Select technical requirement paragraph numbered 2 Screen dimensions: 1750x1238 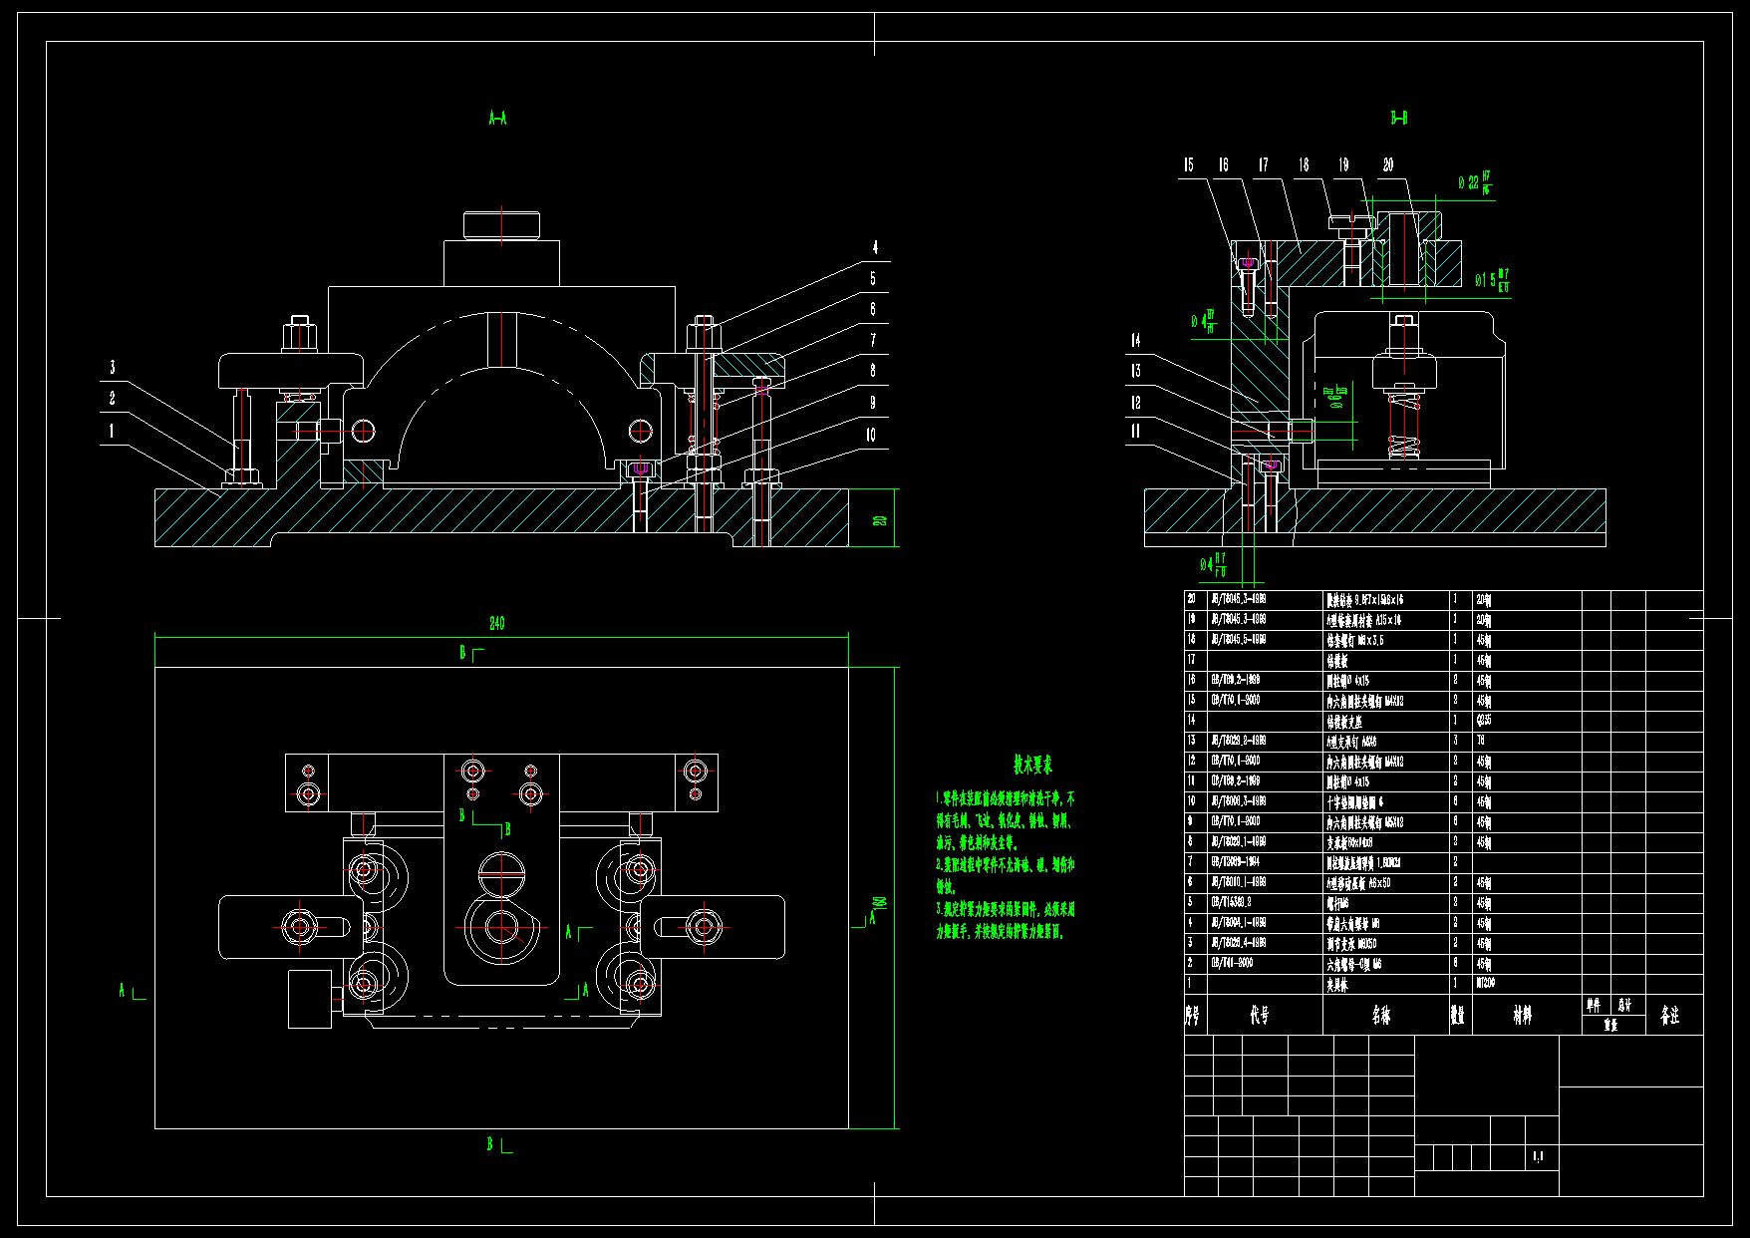(x=1005, y=875)
